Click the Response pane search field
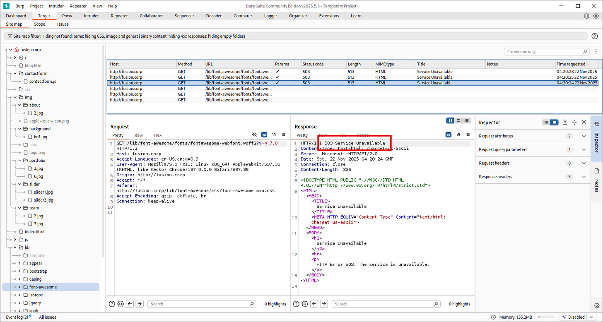Viewport: 603px width, 322px height. 386,304
